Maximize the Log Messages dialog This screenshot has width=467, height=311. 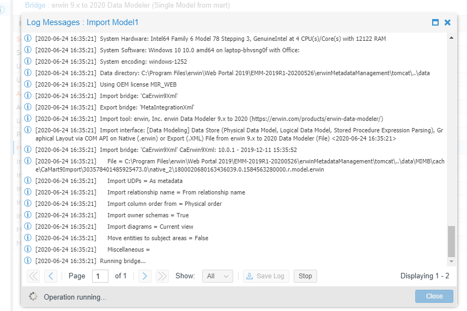[435, 22]
